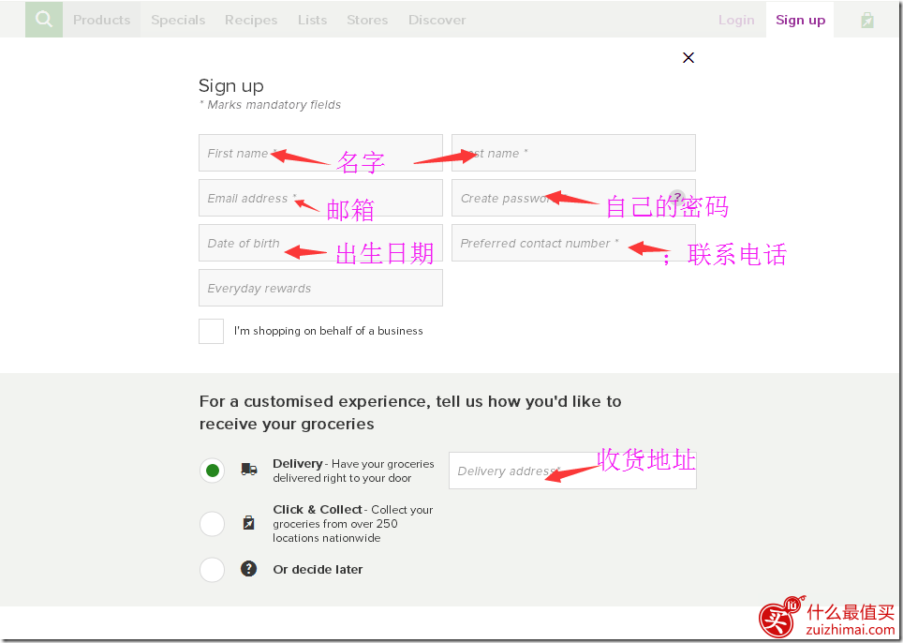Click the 'I'm shopping on behalf of a business' label
This screenshot has width=903, height=643.
click(328, 331)
